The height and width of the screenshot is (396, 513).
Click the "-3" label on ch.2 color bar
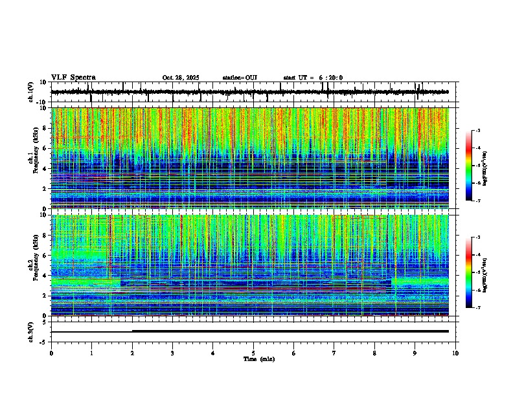[x=478, y=237]
